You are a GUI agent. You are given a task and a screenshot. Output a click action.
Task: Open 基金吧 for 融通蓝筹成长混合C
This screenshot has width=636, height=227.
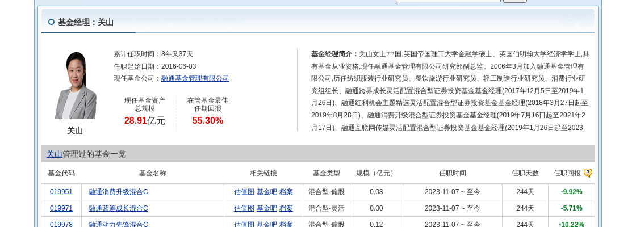[266, 208]
